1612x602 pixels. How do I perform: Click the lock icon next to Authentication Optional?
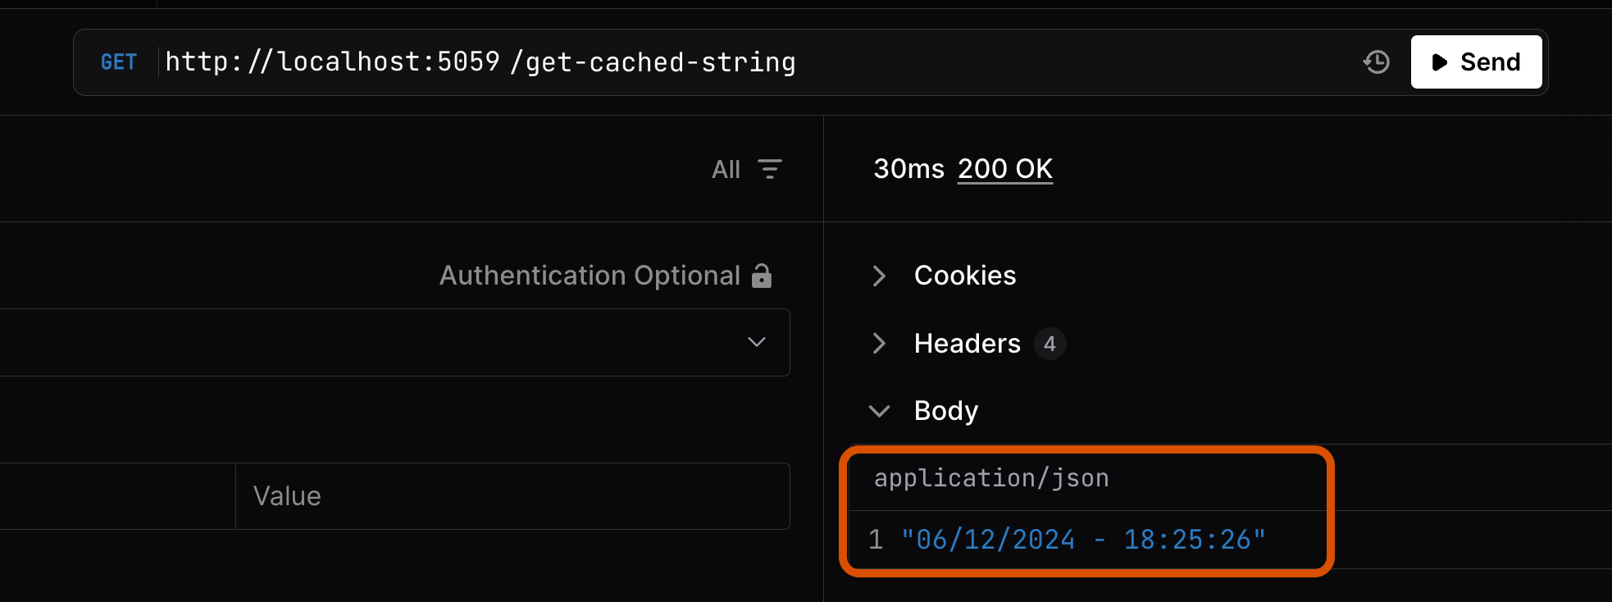(x=762, y=276)
